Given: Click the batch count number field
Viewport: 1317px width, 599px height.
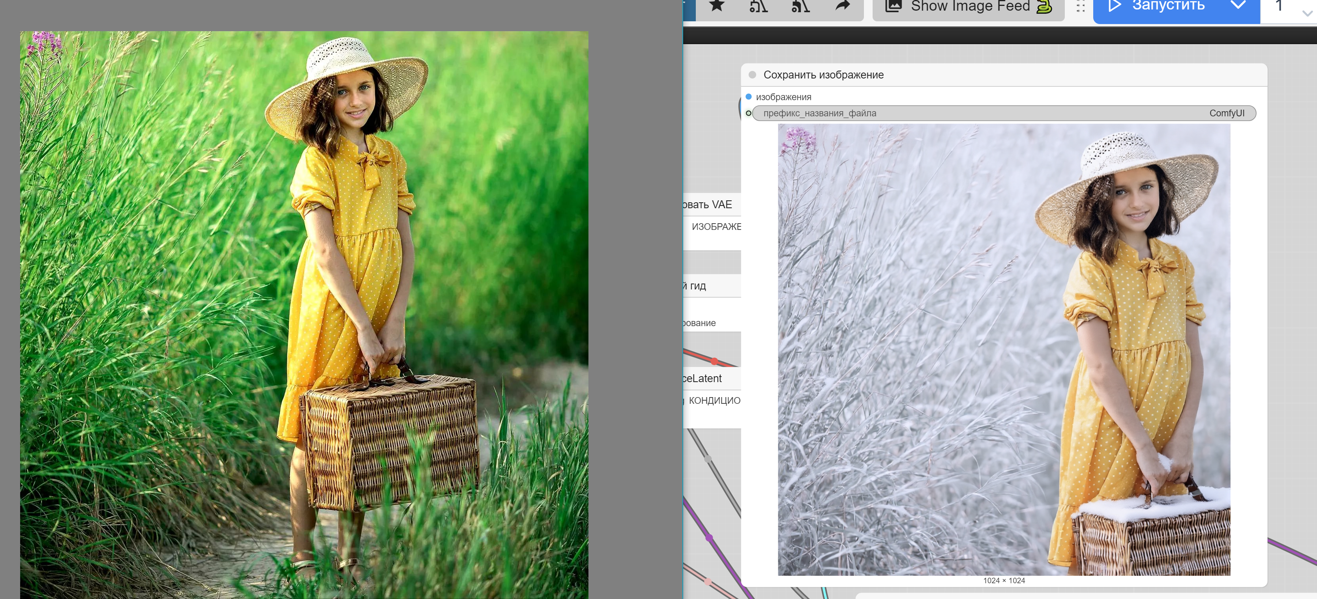Looking at the screenshot, I should point(1279,6).
